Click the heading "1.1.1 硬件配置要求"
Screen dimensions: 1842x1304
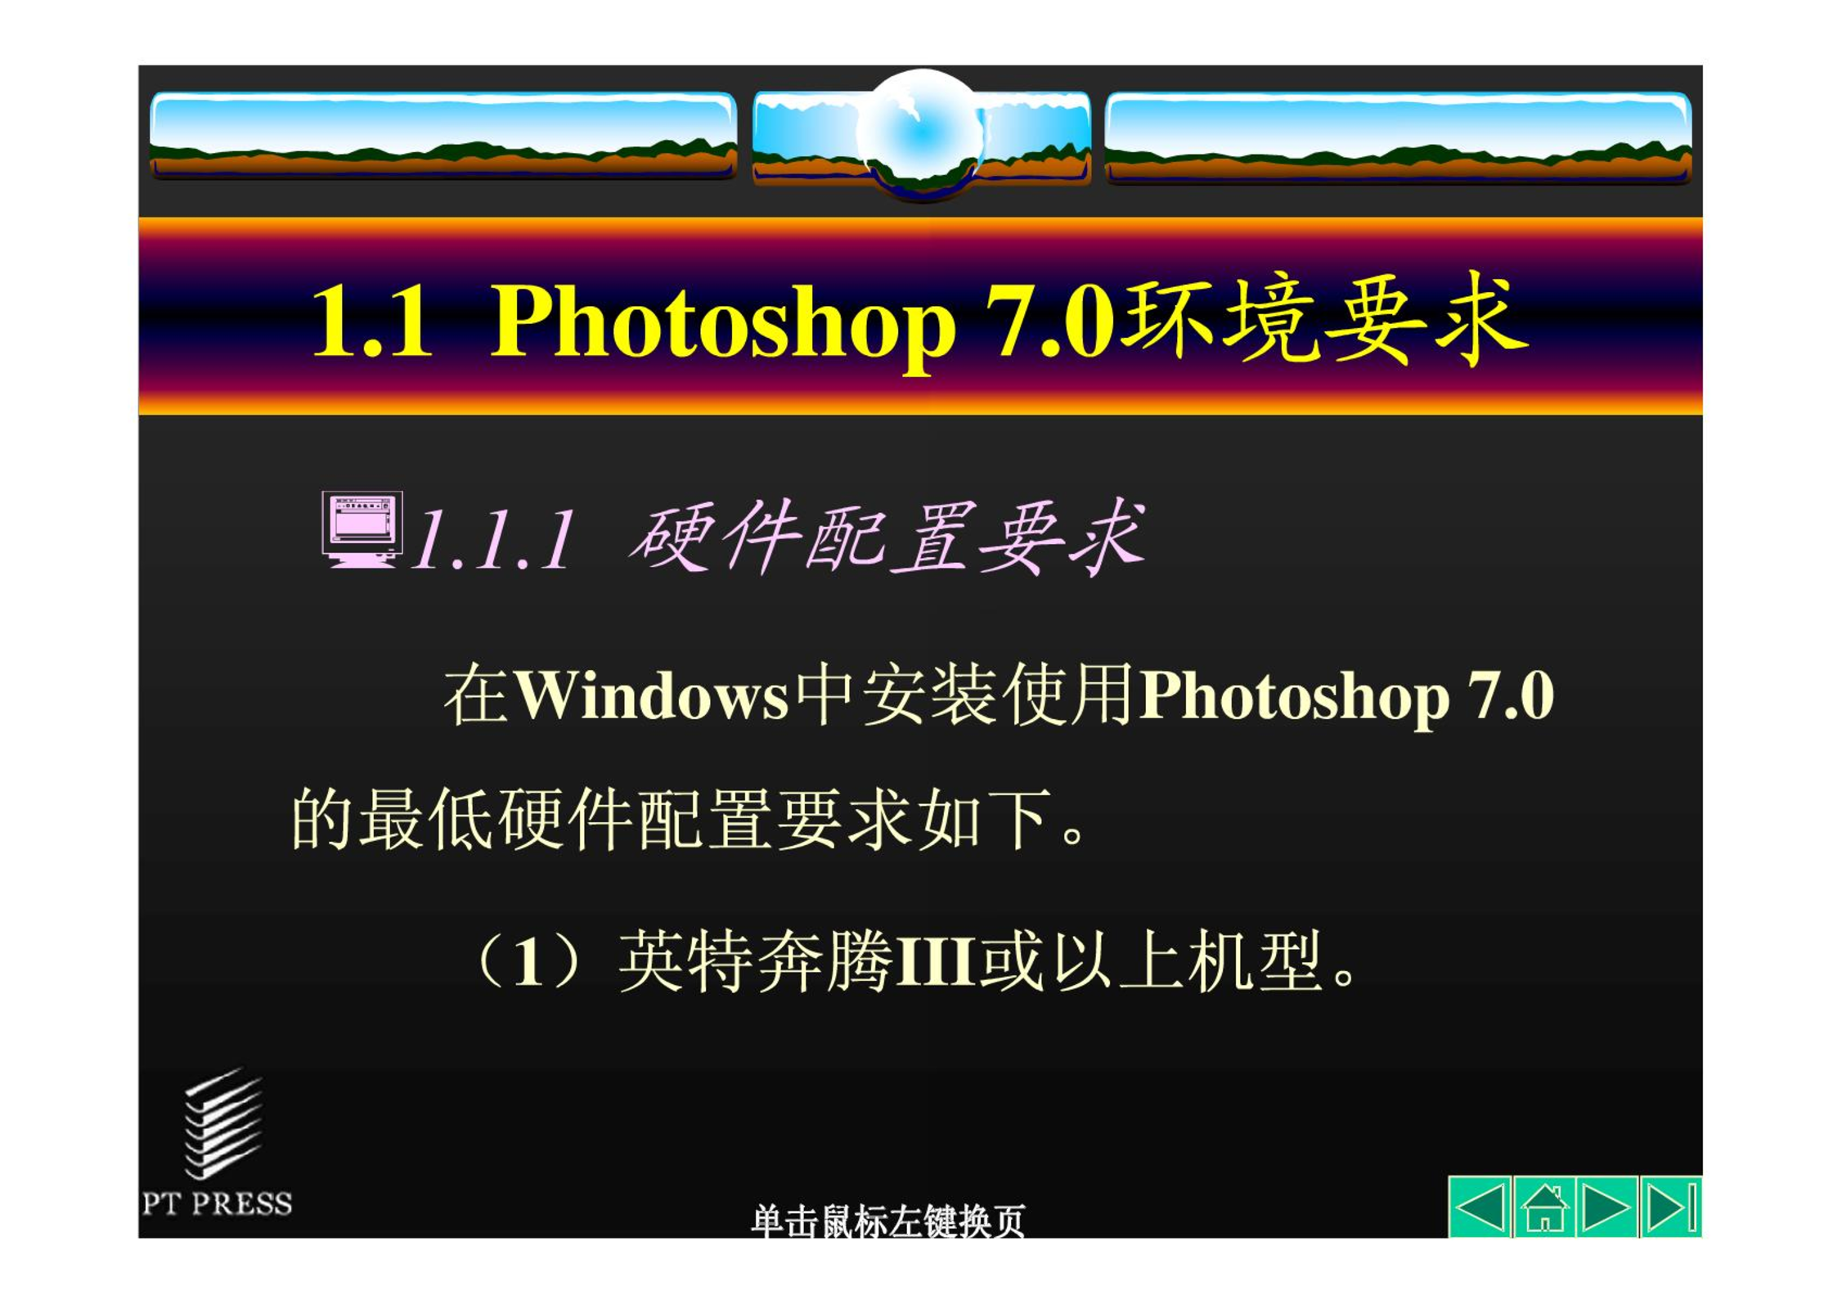pos(779,537)
